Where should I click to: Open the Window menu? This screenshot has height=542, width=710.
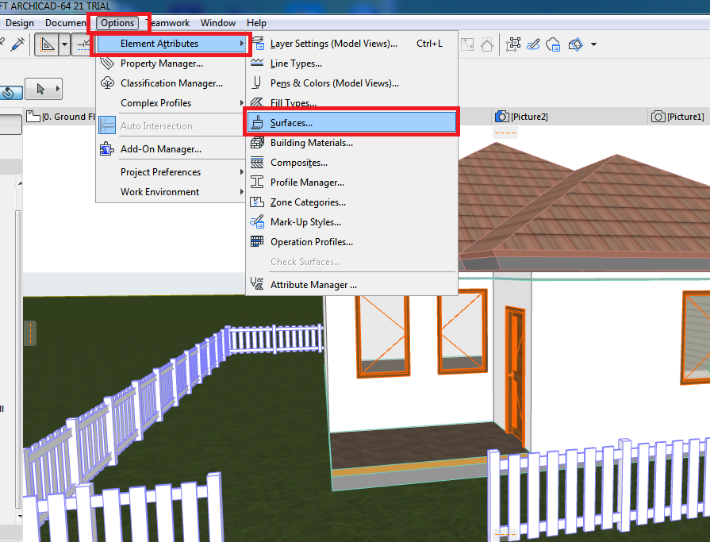coord(218,23)
